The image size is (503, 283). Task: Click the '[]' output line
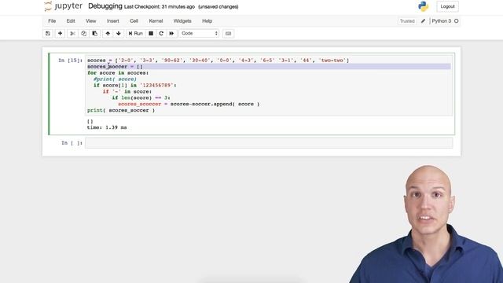(x=90, y=121)
